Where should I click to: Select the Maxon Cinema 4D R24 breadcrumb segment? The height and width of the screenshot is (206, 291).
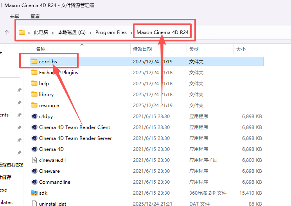[x=163, y=32]
